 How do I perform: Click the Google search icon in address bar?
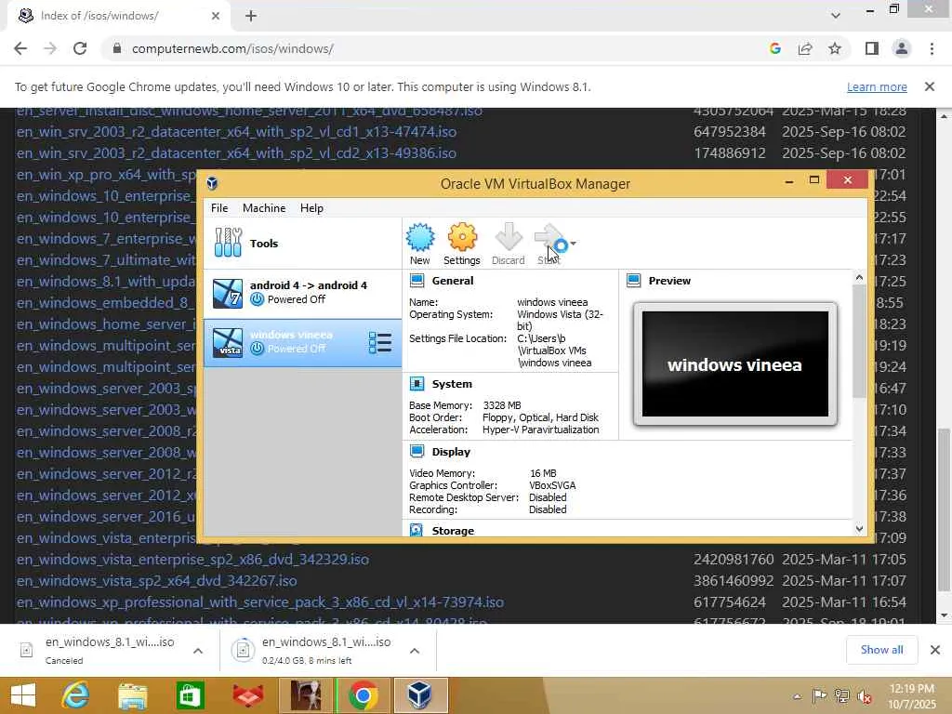click(774, 48)
